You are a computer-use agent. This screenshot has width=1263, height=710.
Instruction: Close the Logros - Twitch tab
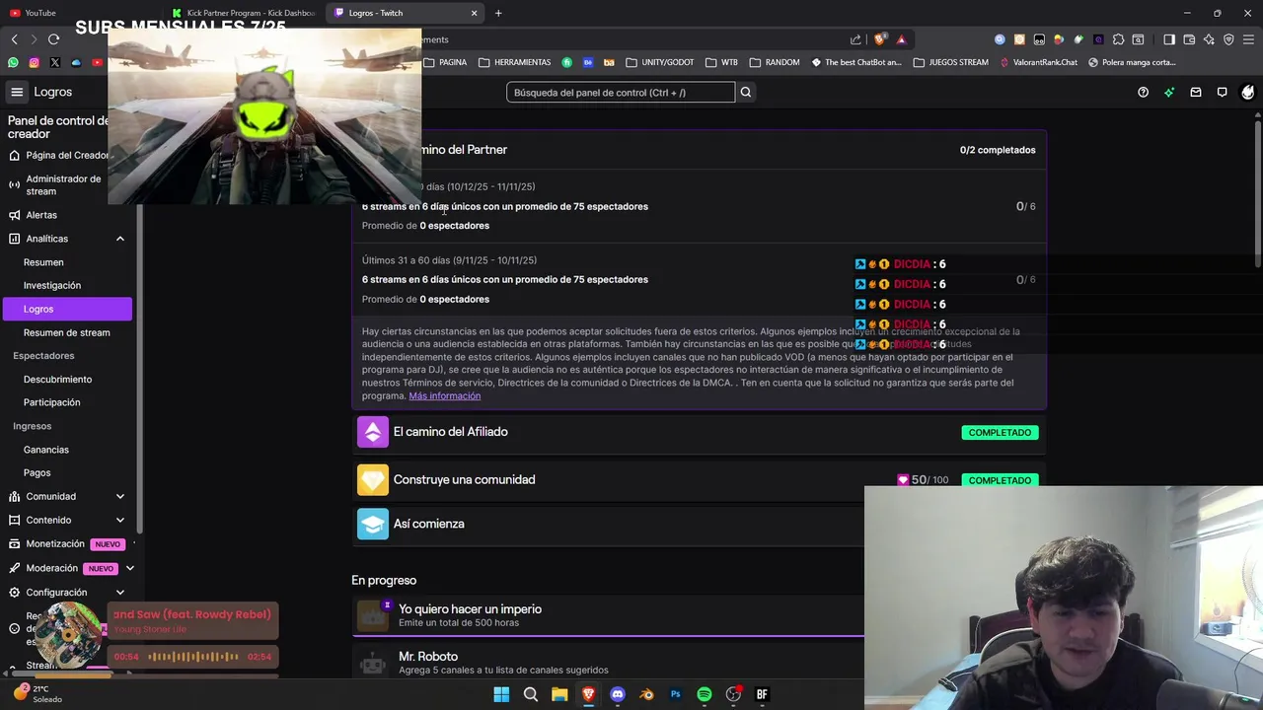[x=475, y=13]
